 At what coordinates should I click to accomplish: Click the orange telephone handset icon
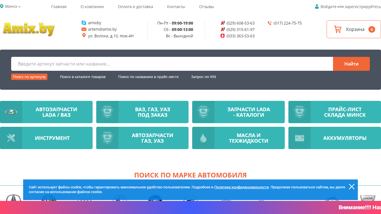coord(269,23)
